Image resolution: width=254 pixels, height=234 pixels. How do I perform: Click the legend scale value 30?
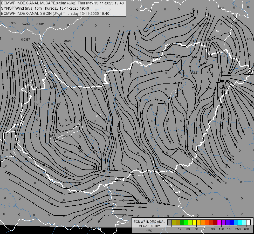[x=188, y=229]
